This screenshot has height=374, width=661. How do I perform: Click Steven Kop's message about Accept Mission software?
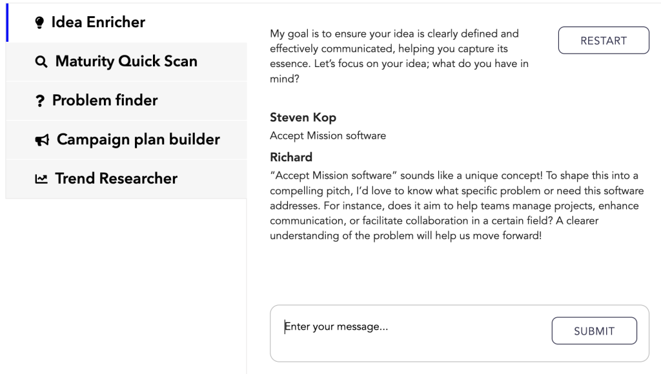point(327,135)
